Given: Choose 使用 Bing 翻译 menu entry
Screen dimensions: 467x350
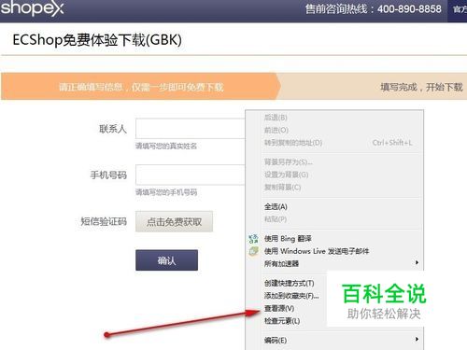Looking at the screenshot, I should pos(288,239).
